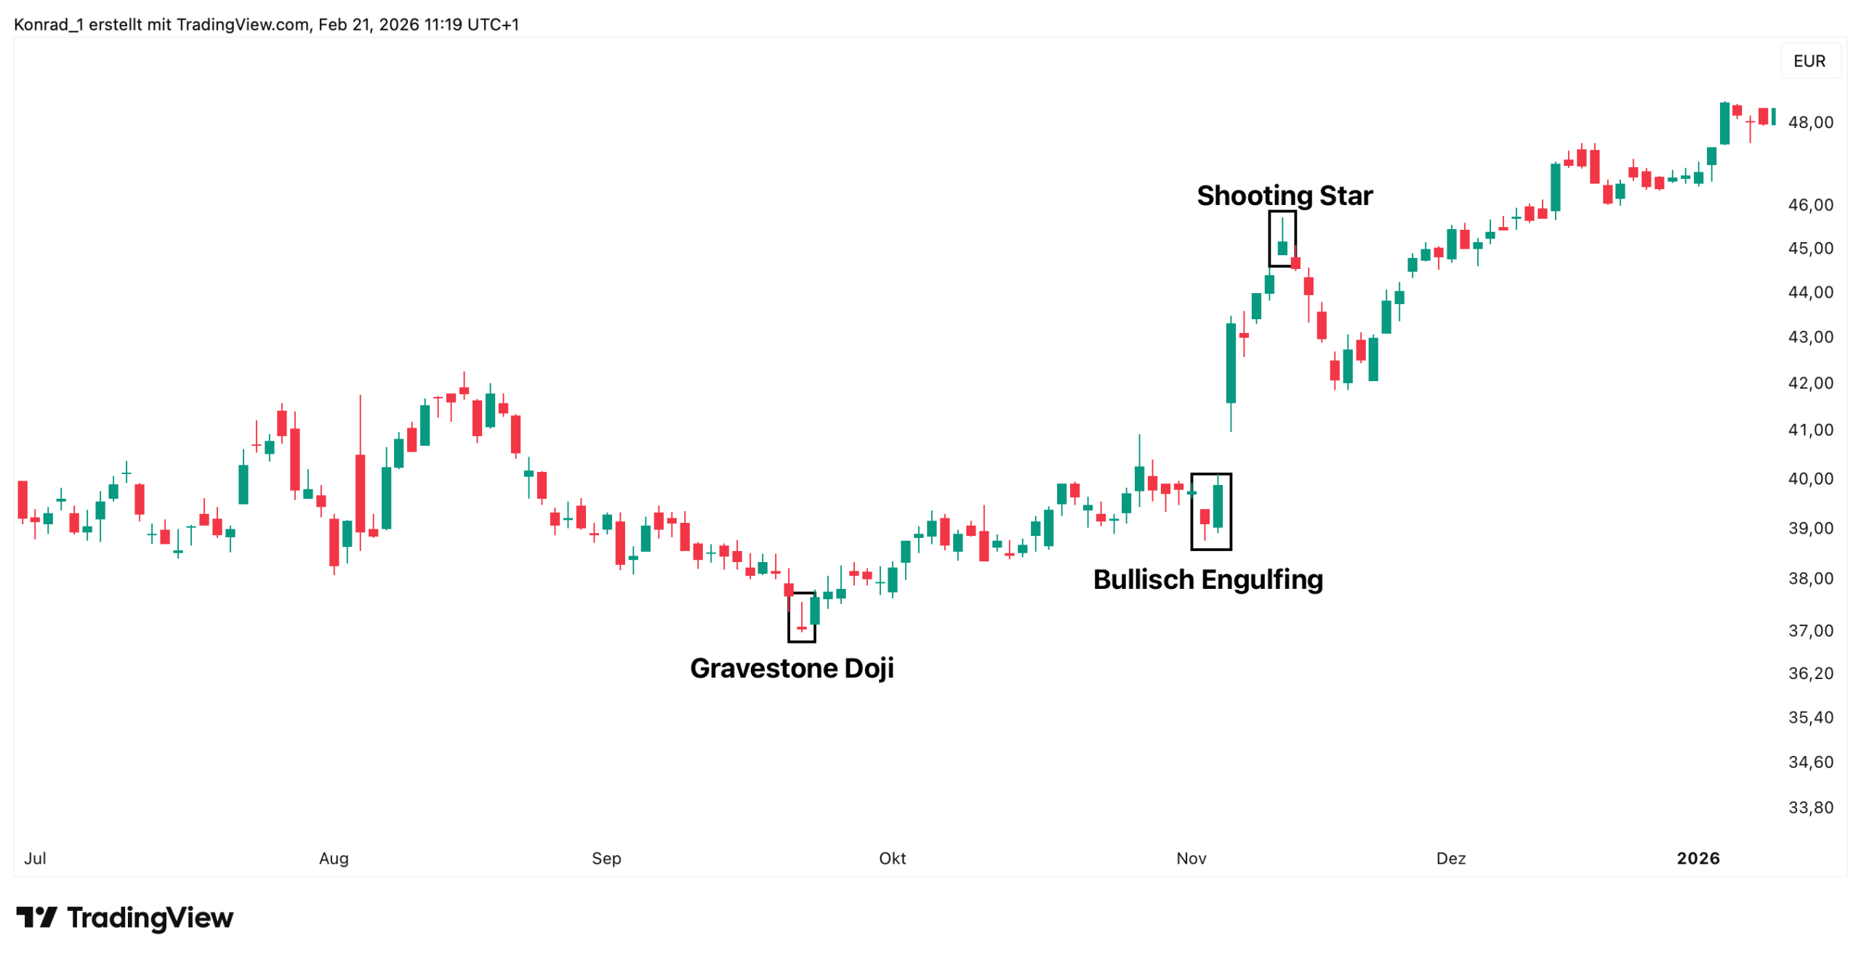Click the Gravestone Doji text label
This screenshot has height=959, width=1861.
tap(791, 667)
